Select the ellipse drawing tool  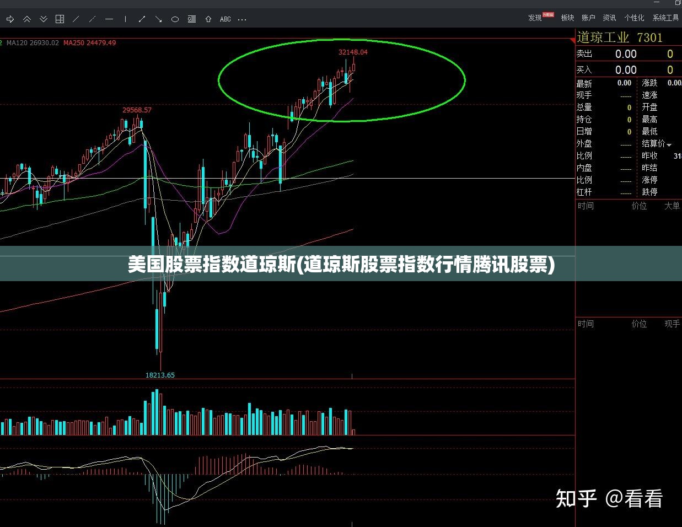(x=175, y=19)
